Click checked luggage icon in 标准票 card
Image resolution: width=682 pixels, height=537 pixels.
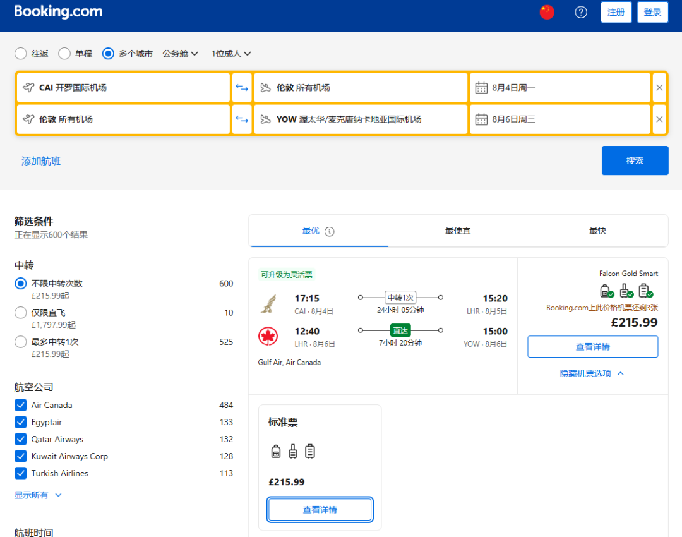309,451
